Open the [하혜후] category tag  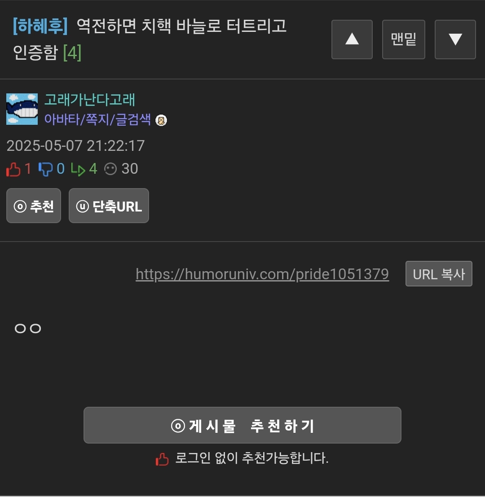40,26
